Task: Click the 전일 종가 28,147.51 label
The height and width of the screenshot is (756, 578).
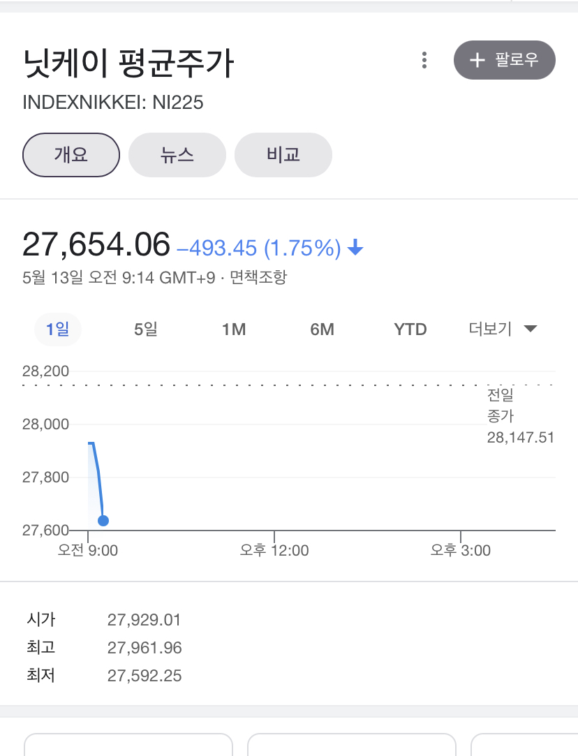Action: click(x=520, y=416)
